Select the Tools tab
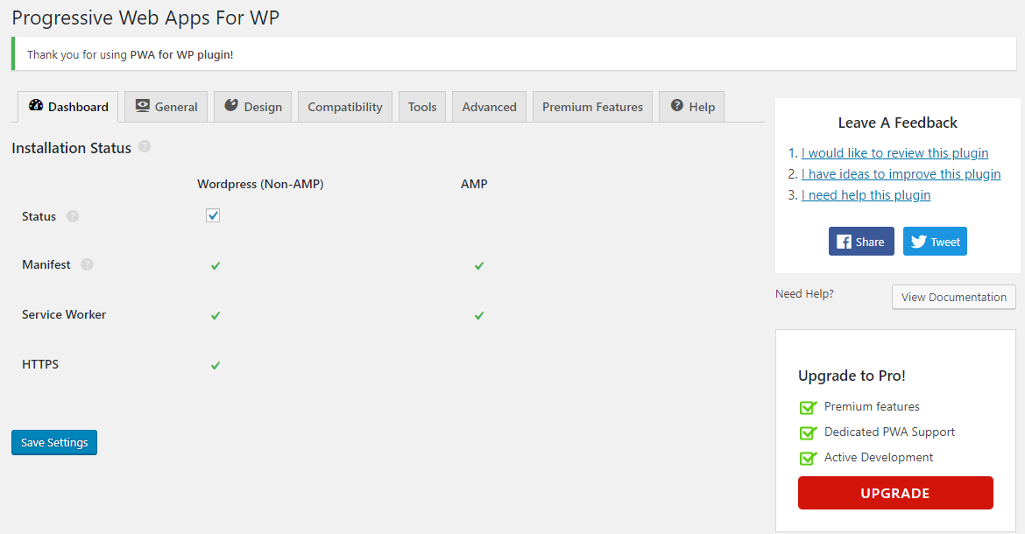The image size is (1025, 534). (x=422, y=107)
